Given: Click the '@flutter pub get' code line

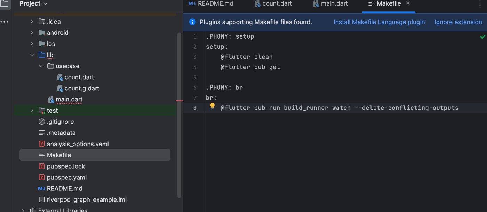Looking at the screenshot, I should tap(250, 67).
